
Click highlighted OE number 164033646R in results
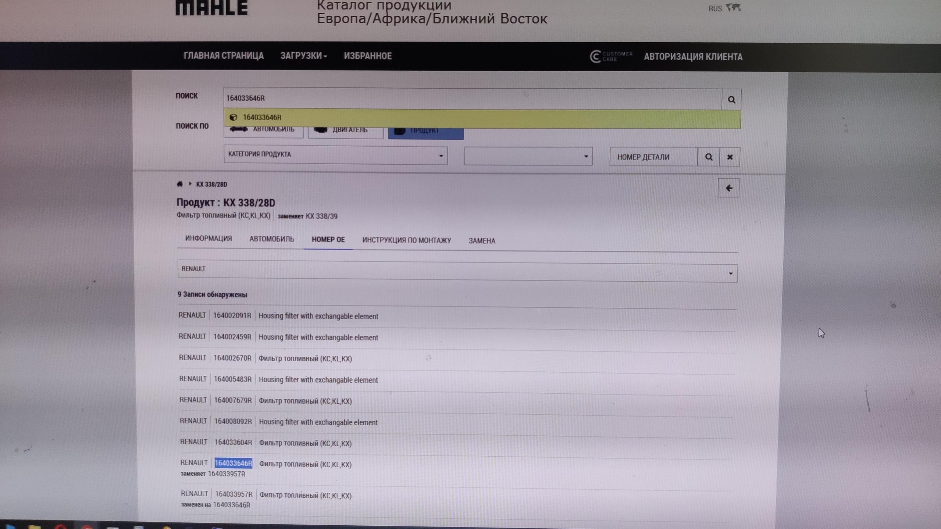pos(234,463)
